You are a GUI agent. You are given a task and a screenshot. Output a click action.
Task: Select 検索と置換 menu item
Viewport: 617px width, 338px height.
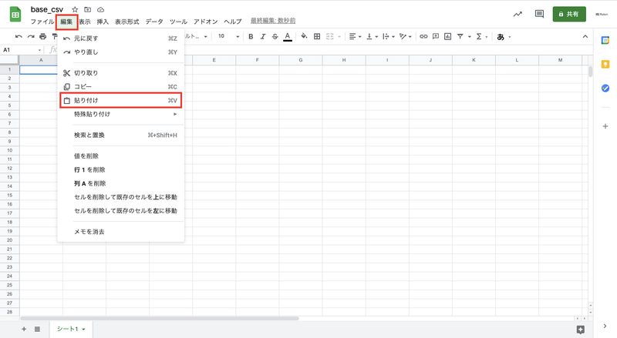click(121, 135)
